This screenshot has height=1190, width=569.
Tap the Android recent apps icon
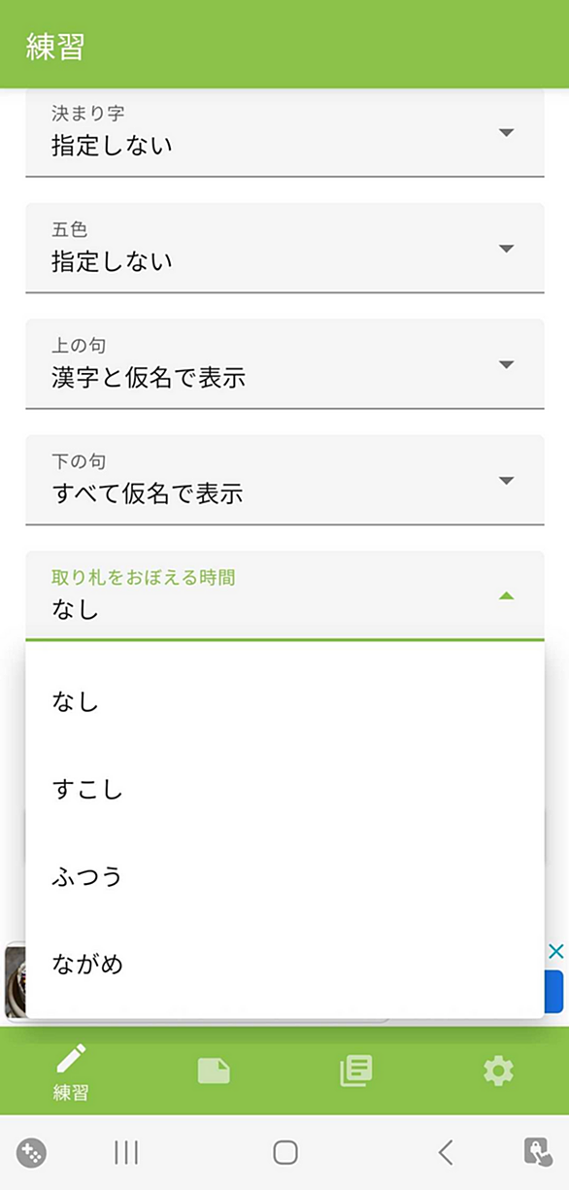(126, 1153)
